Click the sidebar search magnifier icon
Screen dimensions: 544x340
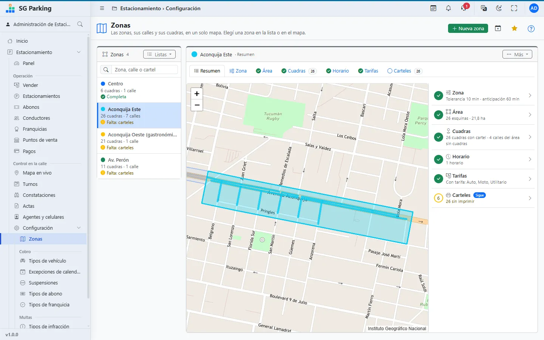click(80, 24)
